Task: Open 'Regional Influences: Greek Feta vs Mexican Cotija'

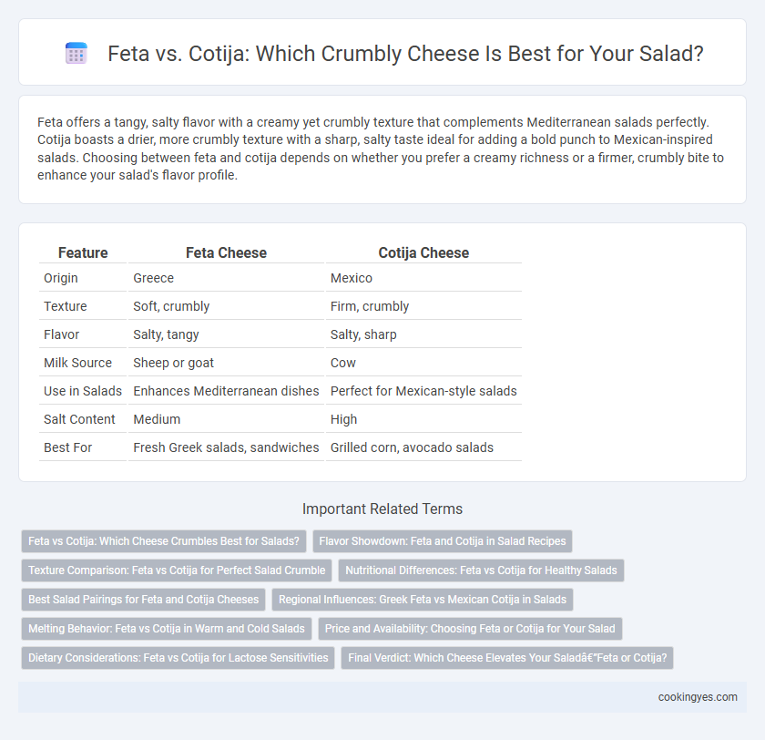Action: coord(423,600)
